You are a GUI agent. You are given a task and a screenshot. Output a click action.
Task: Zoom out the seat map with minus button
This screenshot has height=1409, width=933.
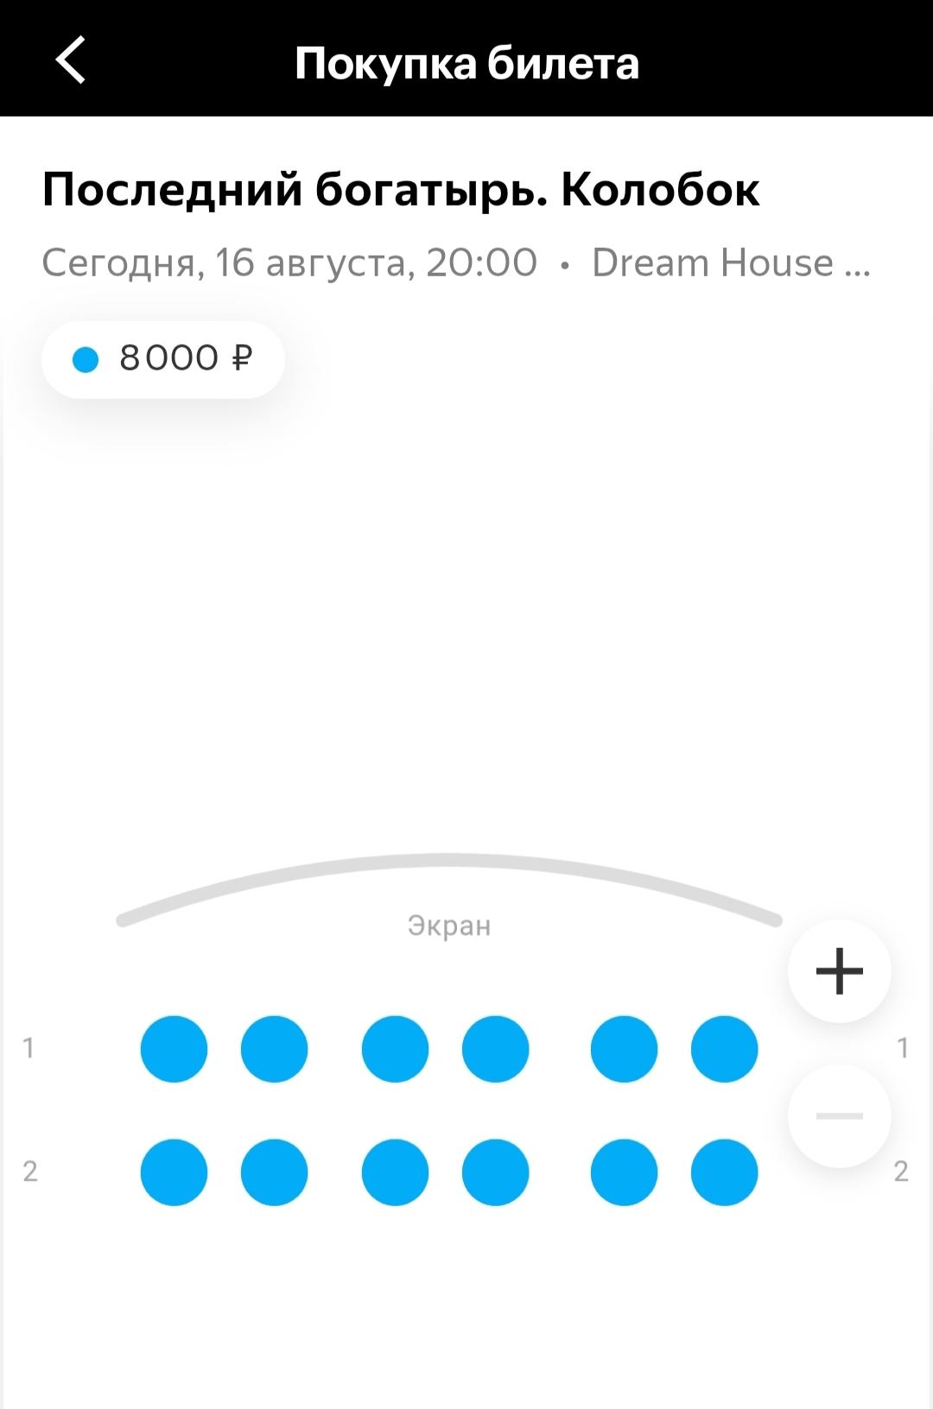(x=839, y=1116)
